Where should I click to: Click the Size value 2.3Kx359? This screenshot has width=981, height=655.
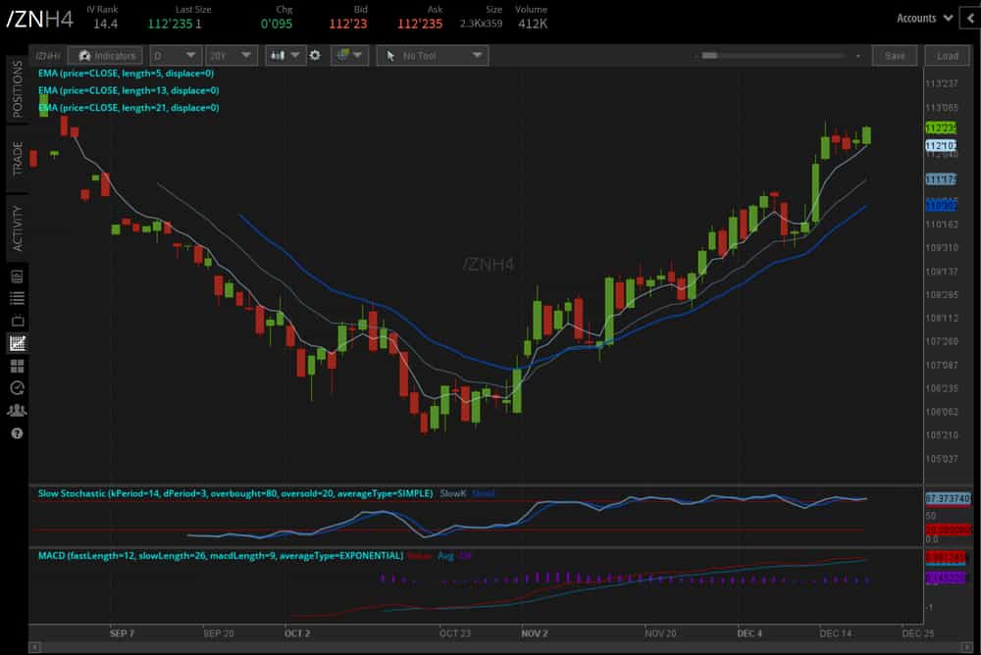[481, 24]
